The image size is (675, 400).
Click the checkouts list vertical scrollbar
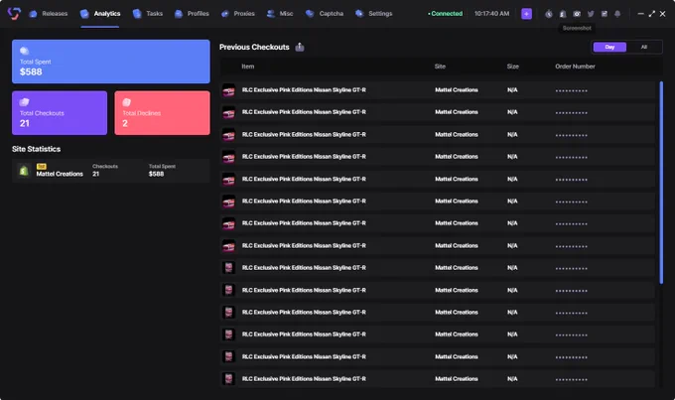pos(661,183)
